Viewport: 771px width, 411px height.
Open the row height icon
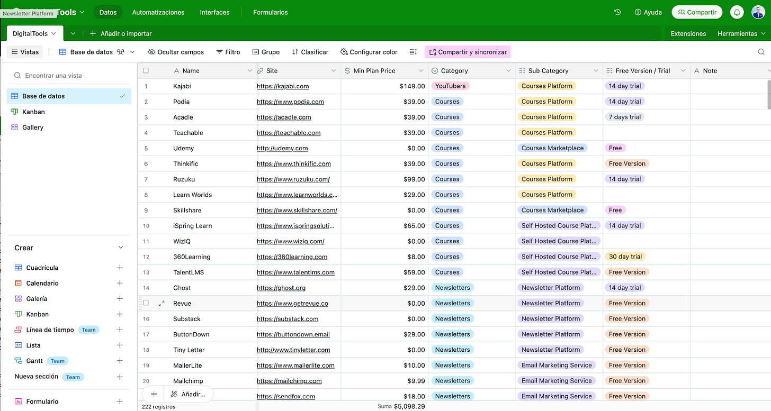click(413, 52)
